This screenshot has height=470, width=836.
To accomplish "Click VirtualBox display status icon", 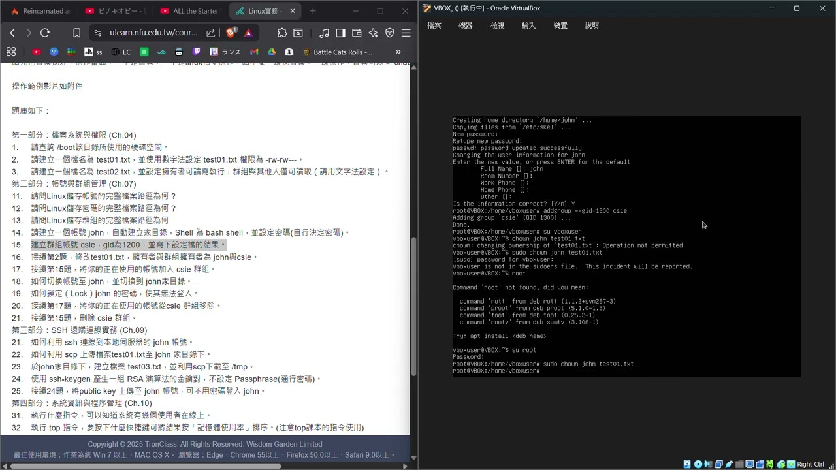I will [x=750, y=464].
